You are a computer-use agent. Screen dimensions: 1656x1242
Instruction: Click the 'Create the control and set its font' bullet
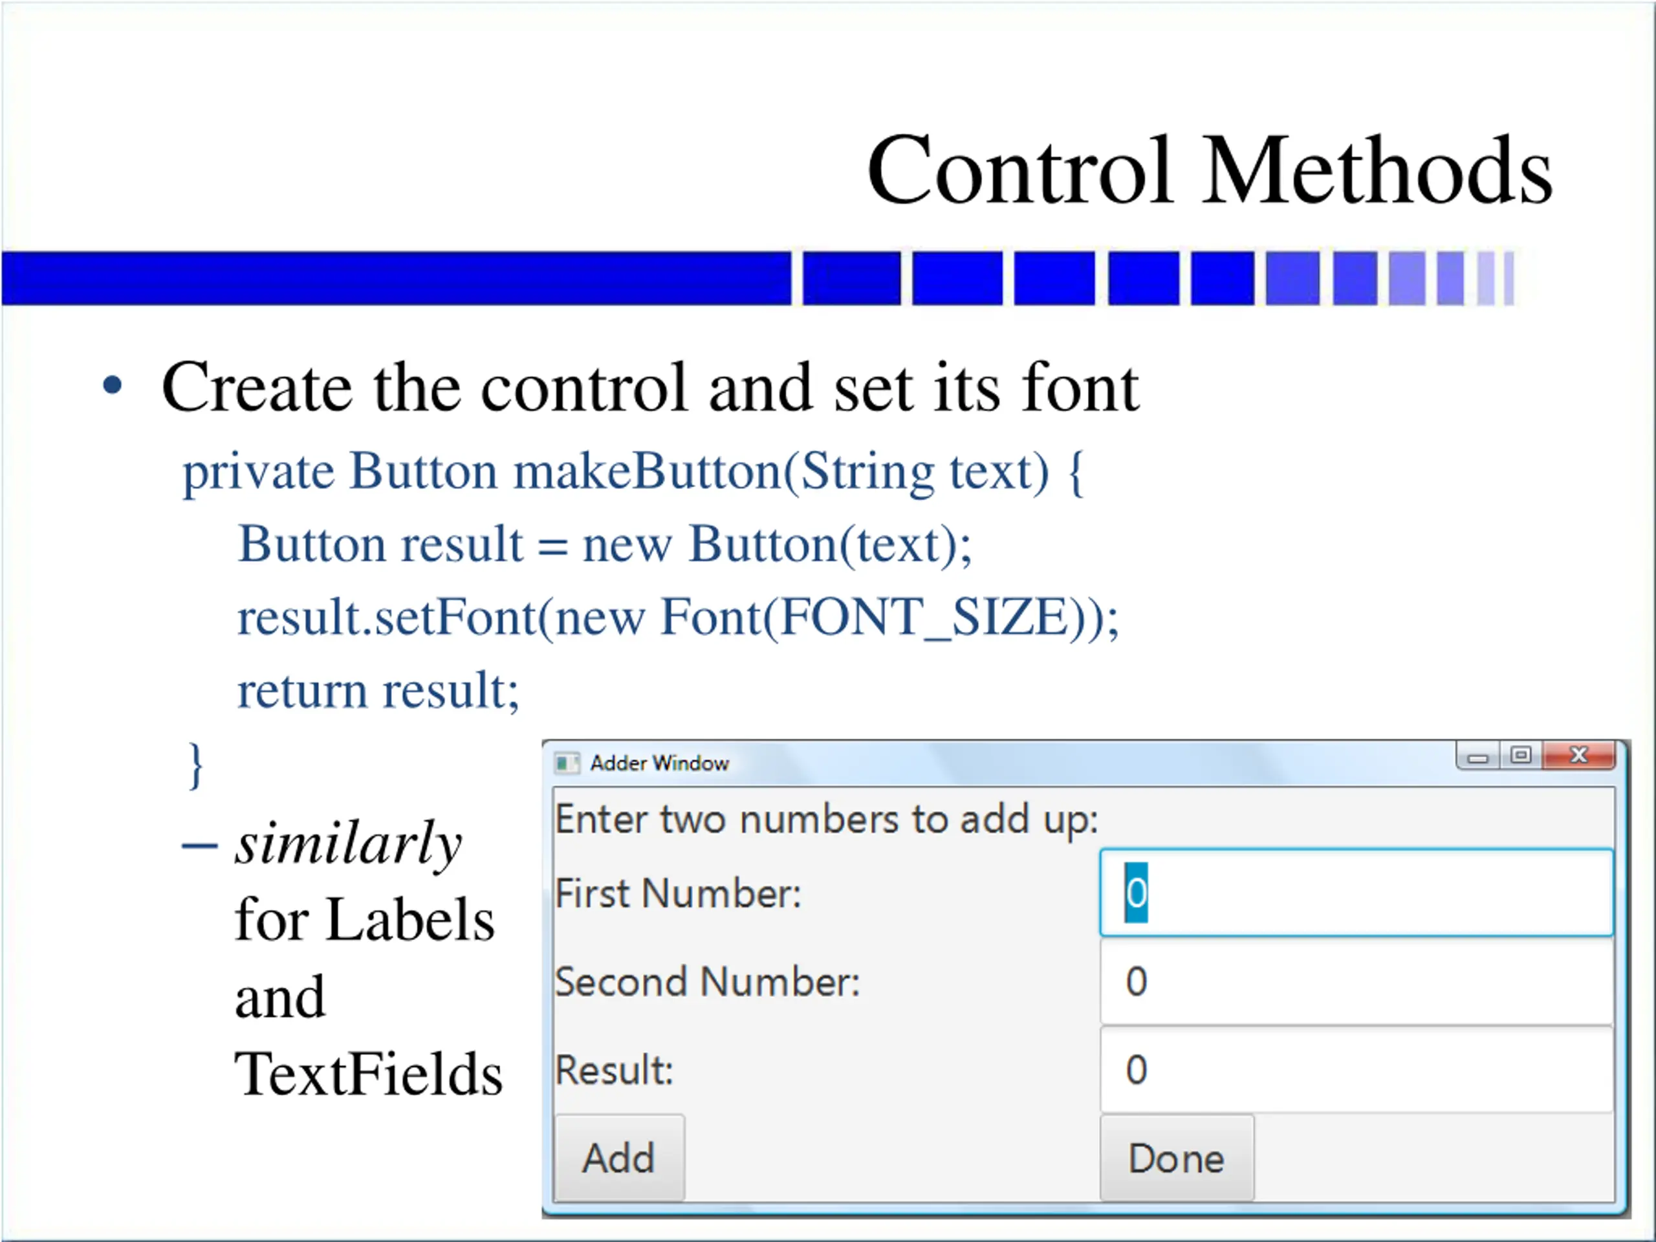point(650,387)
